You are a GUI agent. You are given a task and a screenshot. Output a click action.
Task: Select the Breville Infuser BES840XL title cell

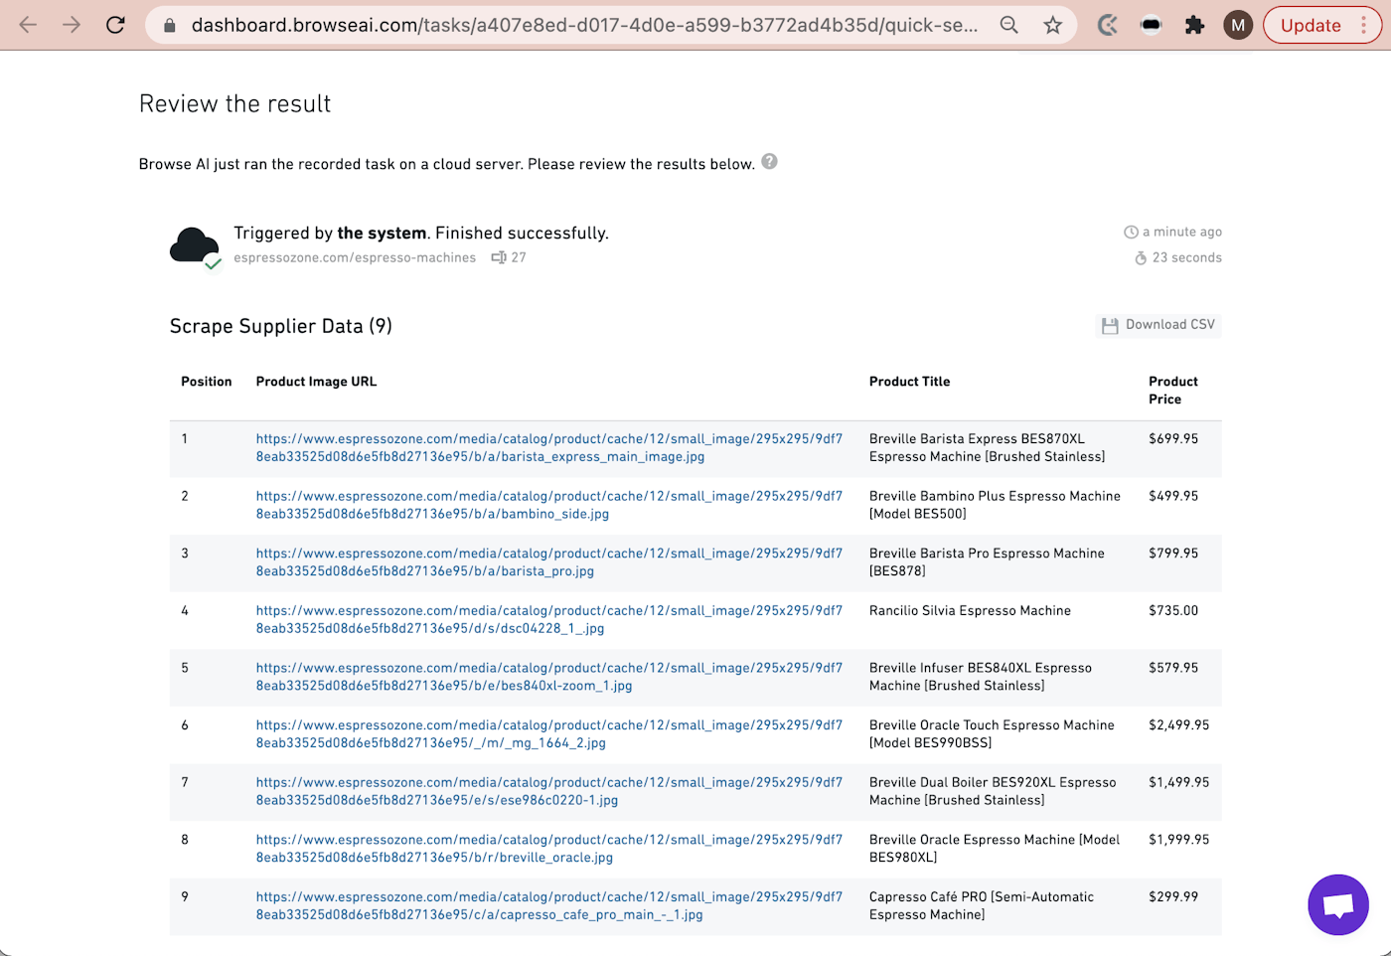coord(981,677)
